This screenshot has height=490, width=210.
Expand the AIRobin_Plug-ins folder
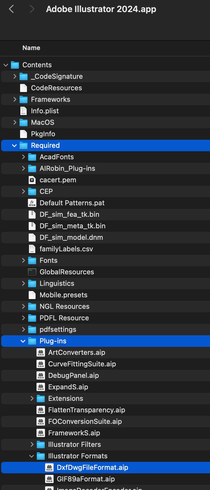point(23,169)
